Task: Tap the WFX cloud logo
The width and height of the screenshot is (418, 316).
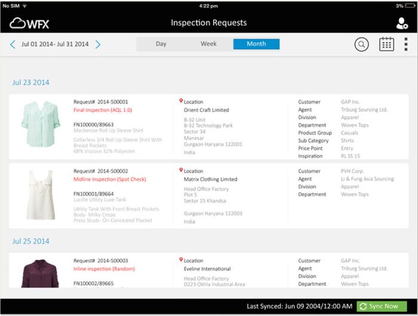Action: point(29,23)
